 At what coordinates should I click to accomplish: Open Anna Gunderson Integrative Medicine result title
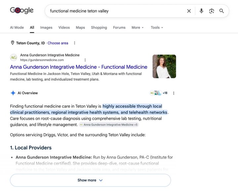point(79,67)
